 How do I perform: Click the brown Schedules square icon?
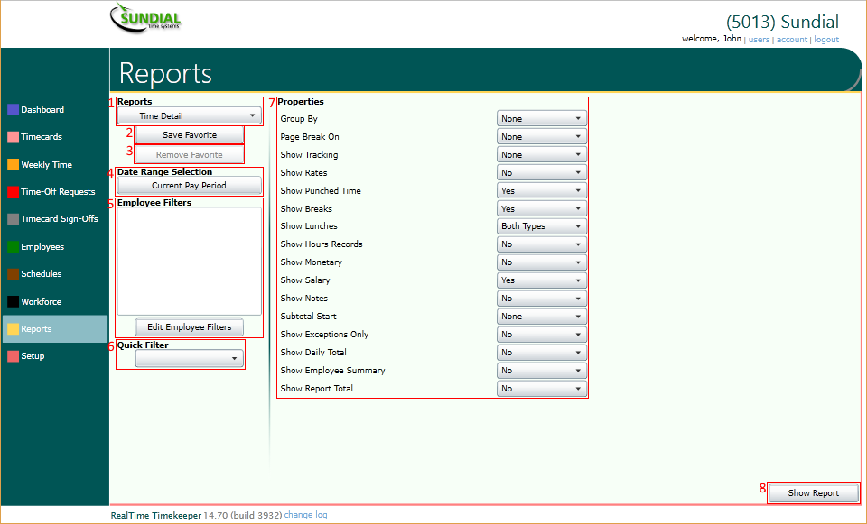14,274
